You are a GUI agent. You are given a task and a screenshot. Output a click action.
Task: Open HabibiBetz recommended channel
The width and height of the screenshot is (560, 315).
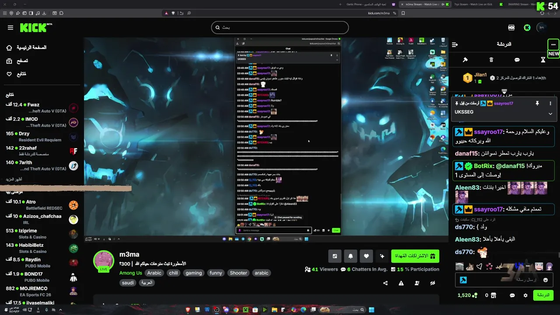click(42, 248)
